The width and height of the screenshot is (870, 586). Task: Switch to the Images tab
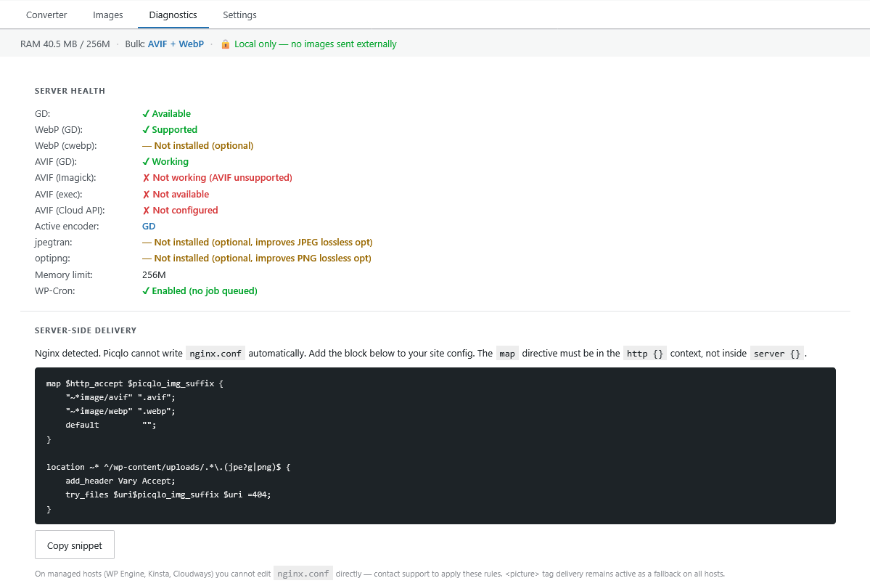point(107,15)
